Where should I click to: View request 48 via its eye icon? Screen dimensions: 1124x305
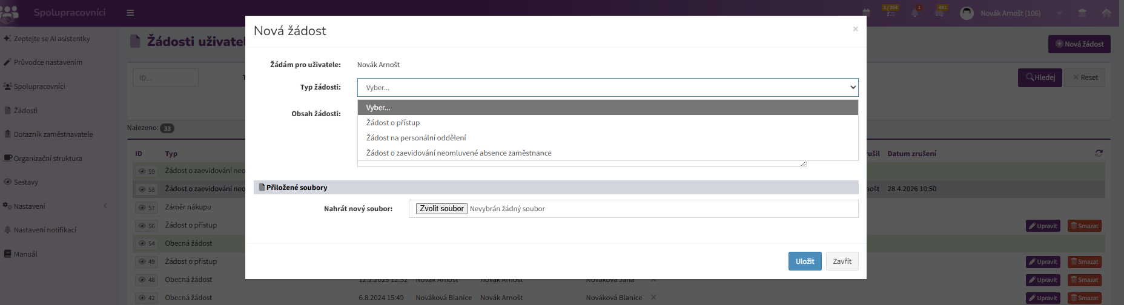(x=147, y=280)
